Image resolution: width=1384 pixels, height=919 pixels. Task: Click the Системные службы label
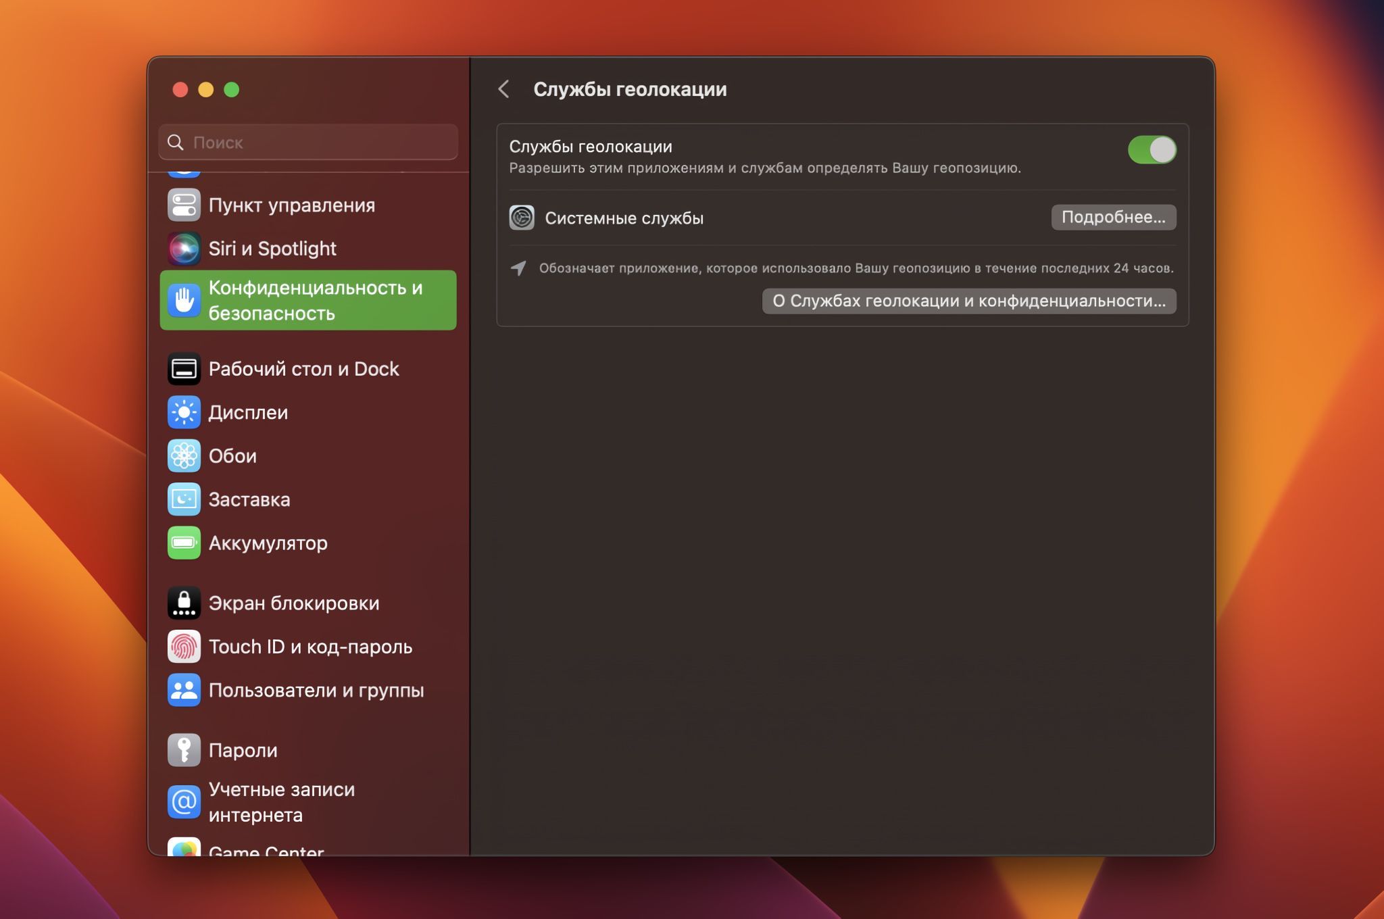(x=624, y=218)
